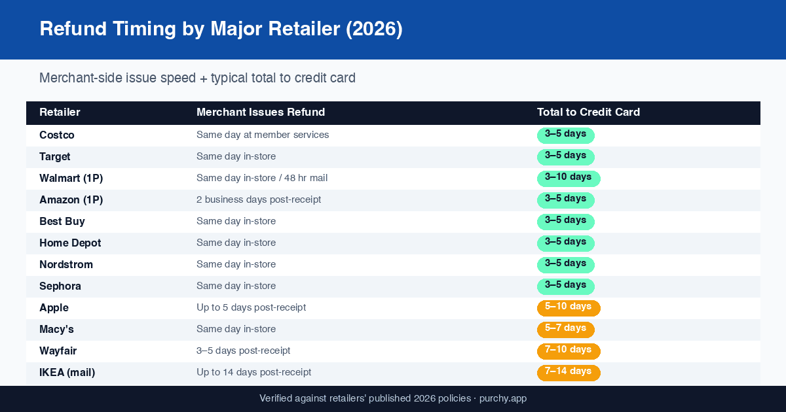This screenshot has width=786, height=412.
Task: Select the IKEA (mail) retailer name
Action: (x=67, y=373)
